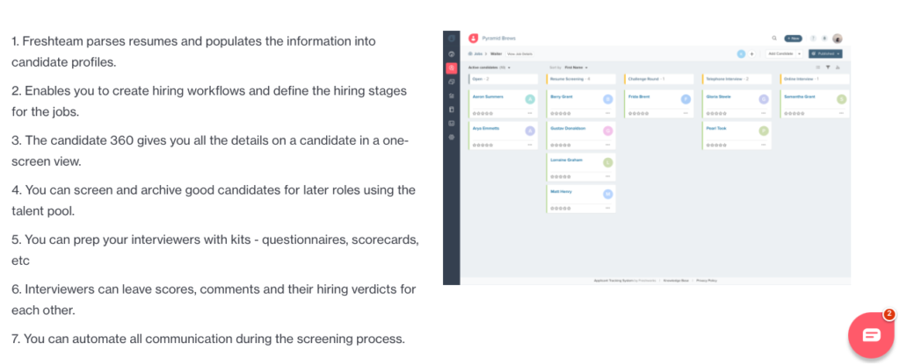Click Lorraine Graham's green avatar

click(608, 162)
